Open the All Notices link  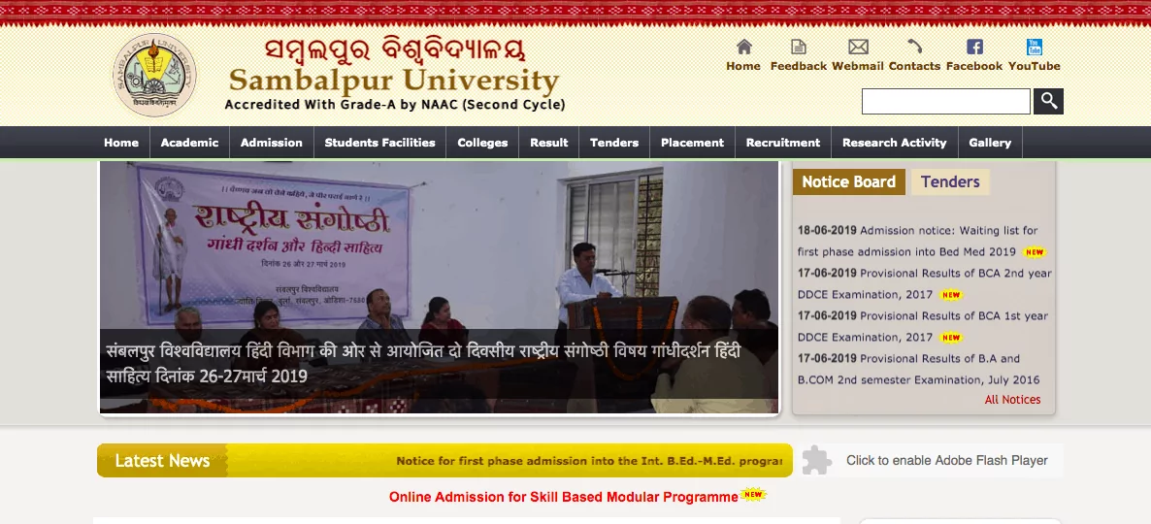(x=1012, y=400)
